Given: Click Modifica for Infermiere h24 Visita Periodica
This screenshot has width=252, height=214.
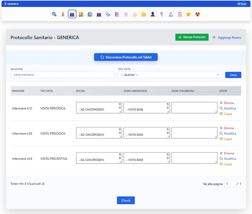Looking at the screenshot, I should [228, 133].
